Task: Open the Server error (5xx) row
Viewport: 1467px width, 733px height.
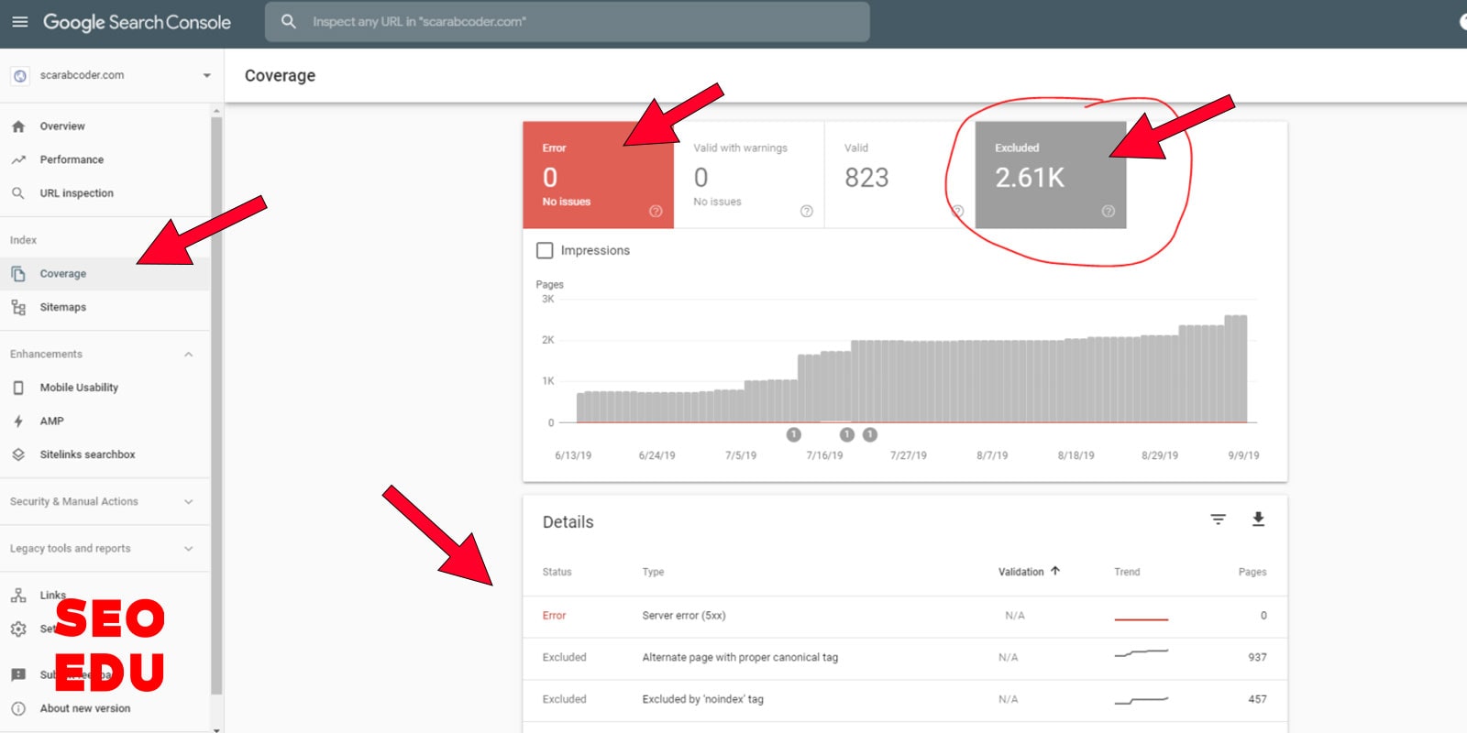Action: click(683, 616)
